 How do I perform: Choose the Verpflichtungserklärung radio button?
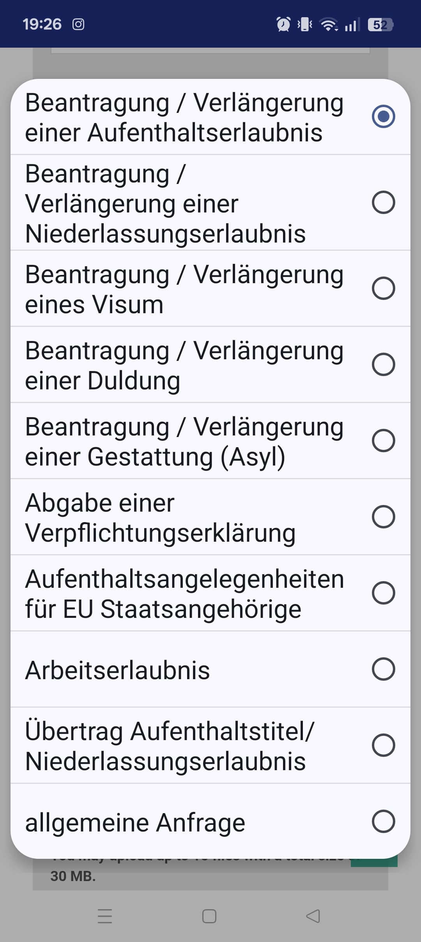[x=383, y=517]
